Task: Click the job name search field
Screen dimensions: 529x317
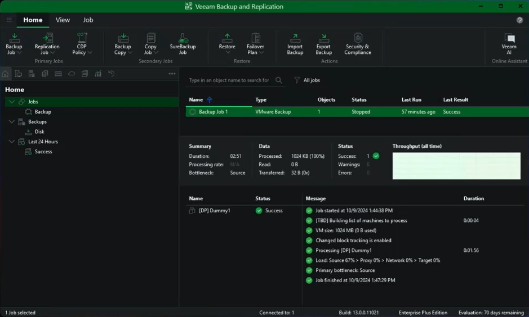Action: click(x=230, y=80)
